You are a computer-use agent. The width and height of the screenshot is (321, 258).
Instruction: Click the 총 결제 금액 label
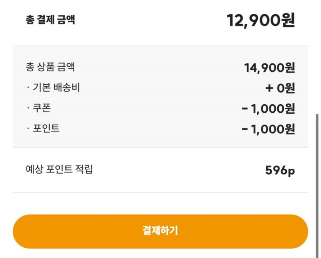[x=50, y=20]
